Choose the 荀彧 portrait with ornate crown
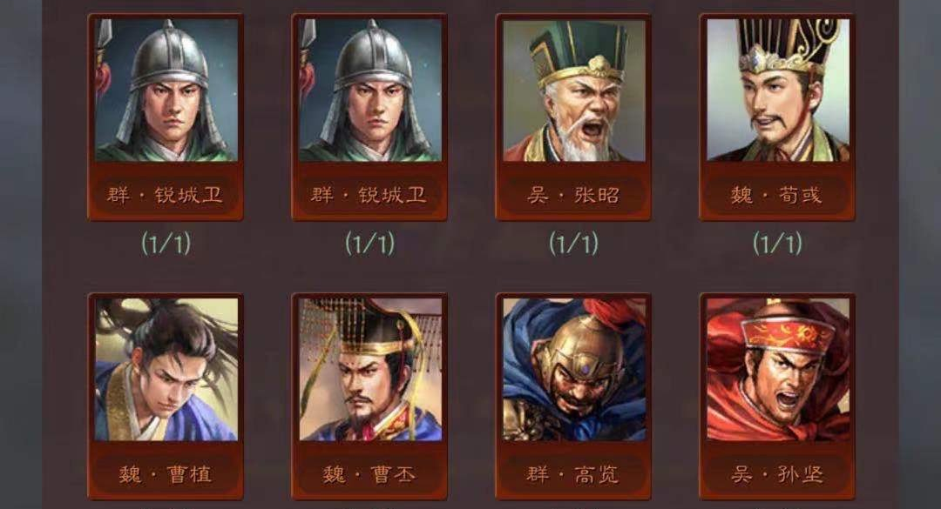The height and width of the screenshot is (509, 941). click(x=778, y=90)
